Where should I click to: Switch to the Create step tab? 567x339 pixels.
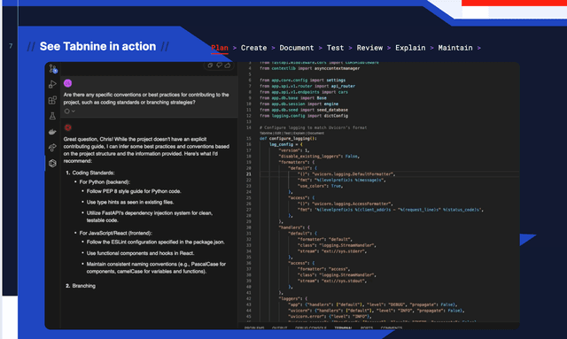[254, 48]
